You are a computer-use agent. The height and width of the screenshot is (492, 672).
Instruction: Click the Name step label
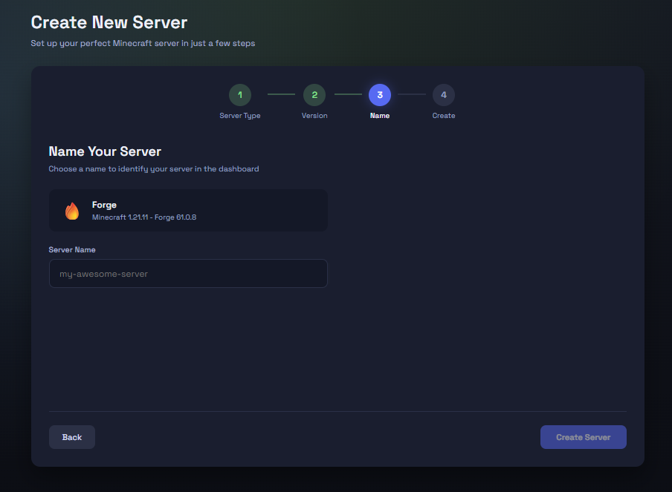pyautogui.click(x=380, y=116)
